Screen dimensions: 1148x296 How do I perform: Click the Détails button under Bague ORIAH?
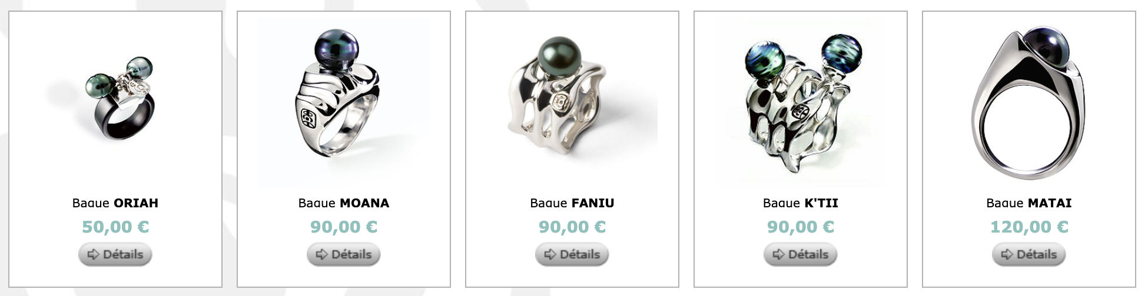pyautogui.click(x=115, y=254)
